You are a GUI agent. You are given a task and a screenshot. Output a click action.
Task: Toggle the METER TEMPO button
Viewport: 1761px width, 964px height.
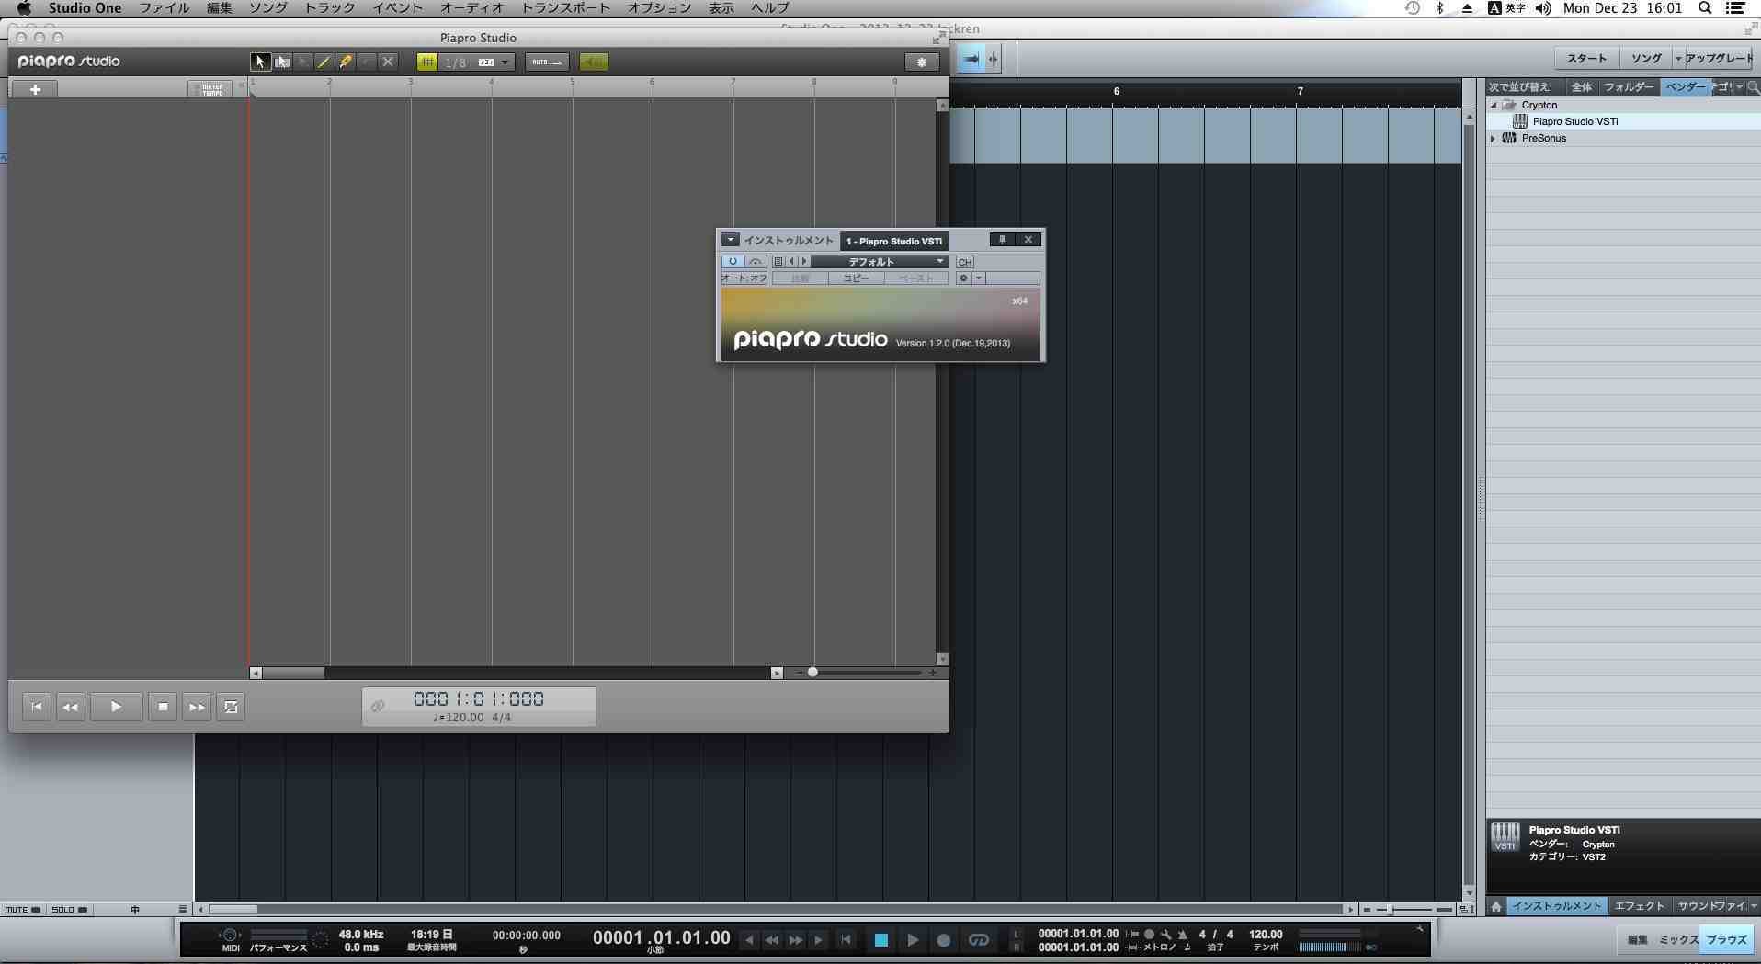point(211,89)
